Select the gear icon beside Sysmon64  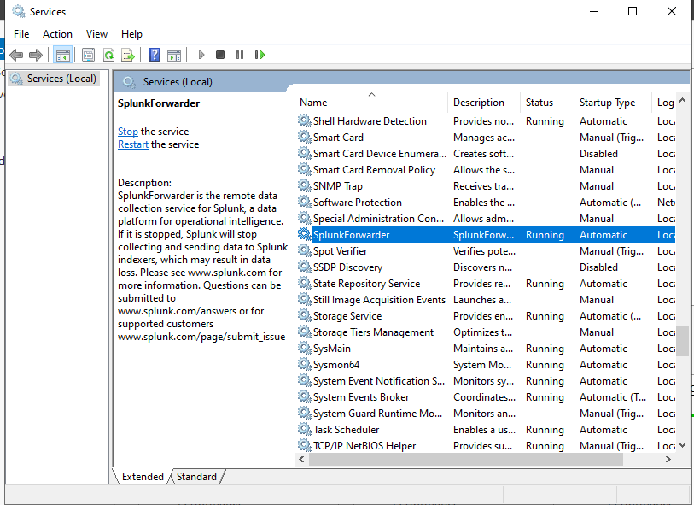pos(304,364)
